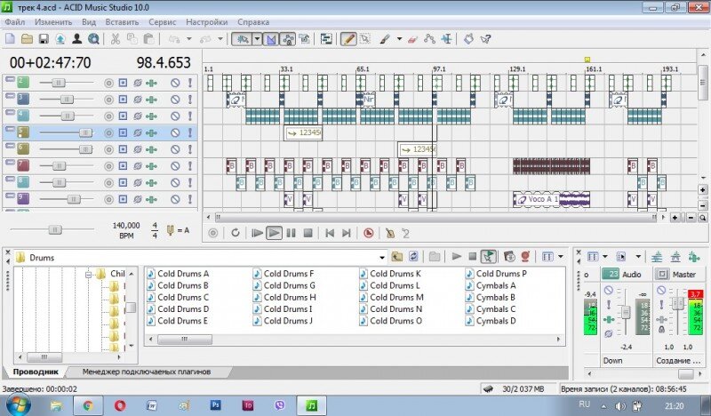The height and width of the screenshot is (416, 711).
Task: Open the Snapping options dropdown arrow
Action: pyautogui.click(x=257, y=39)
